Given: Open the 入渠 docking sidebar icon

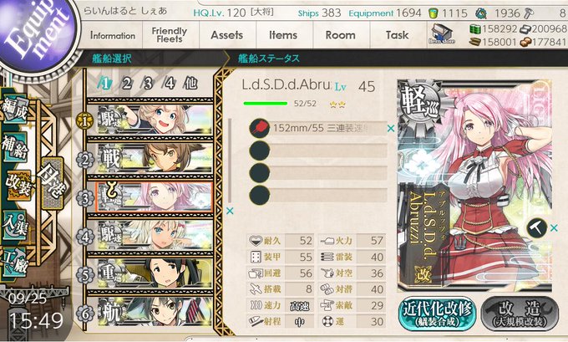Looking at the screenshot, I should [14, 225].
